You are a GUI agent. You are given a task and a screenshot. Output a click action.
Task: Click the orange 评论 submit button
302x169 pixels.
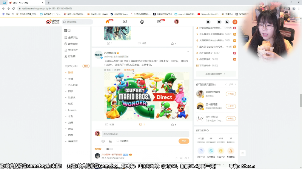184,141
